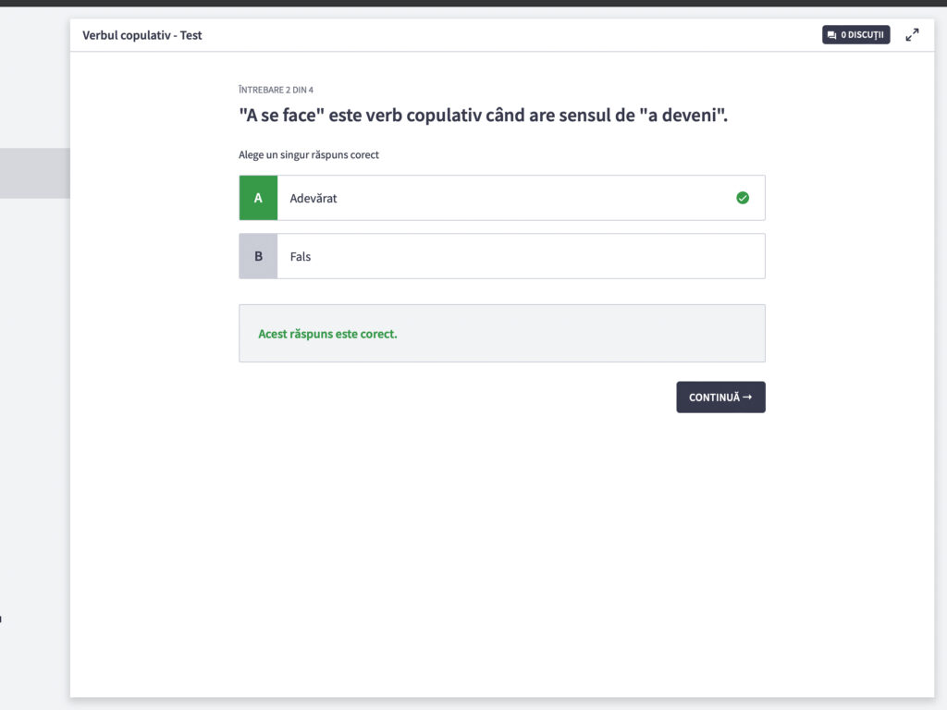Image resolution: width=947 pixels, height=710 pixels.
Task: Select answer option Fals
Action: [502, 256]
